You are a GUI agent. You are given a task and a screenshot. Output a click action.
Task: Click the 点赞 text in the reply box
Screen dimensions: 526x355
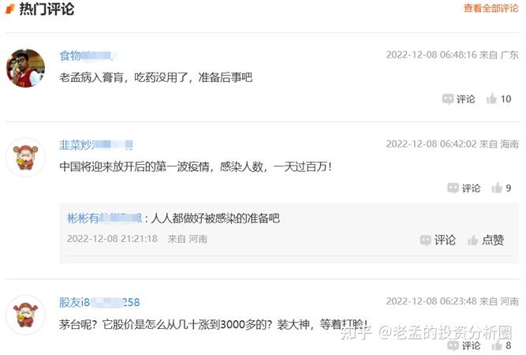(x=493, y=241)
